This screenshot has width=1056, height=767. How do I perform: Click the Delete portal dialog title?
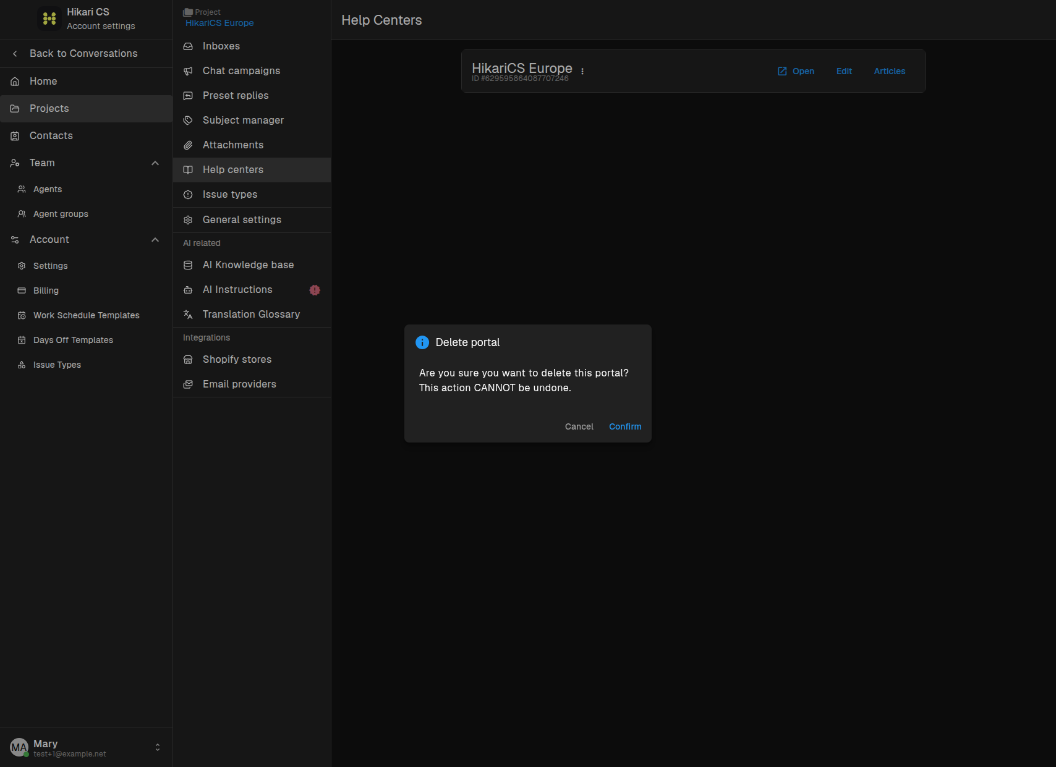(467, 342)
